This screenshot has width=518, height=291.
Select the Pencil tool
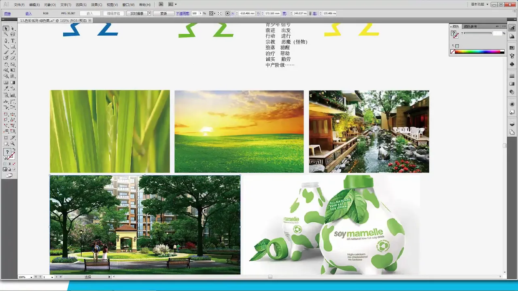tap(13, 52)
